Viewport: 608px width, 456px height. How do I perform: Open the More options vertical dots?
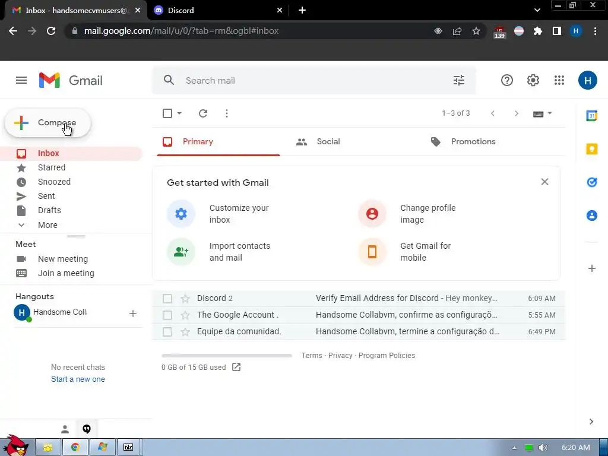[226, 113]
